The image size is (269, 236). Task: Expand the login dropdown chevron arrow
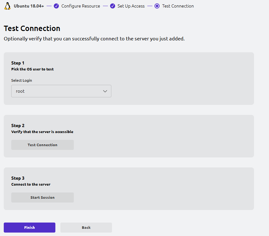105,91
